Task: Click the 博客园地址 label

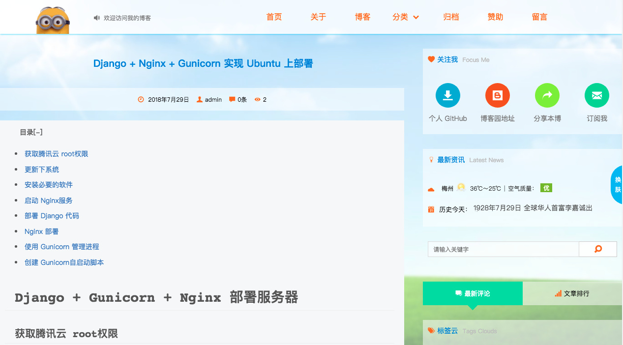Action: pyautogui.click(x=498, y=118)
